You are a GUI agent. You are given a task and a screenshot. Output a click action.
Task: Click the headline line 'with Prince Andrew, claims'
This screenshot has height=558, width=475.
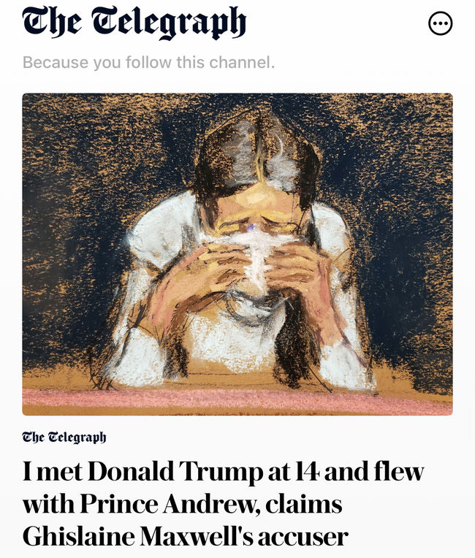point(182,504)
